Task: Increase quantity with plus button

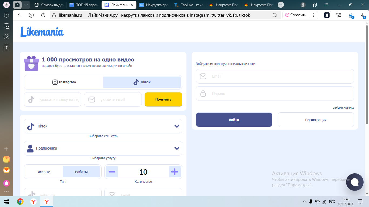Action: point(175,172)
